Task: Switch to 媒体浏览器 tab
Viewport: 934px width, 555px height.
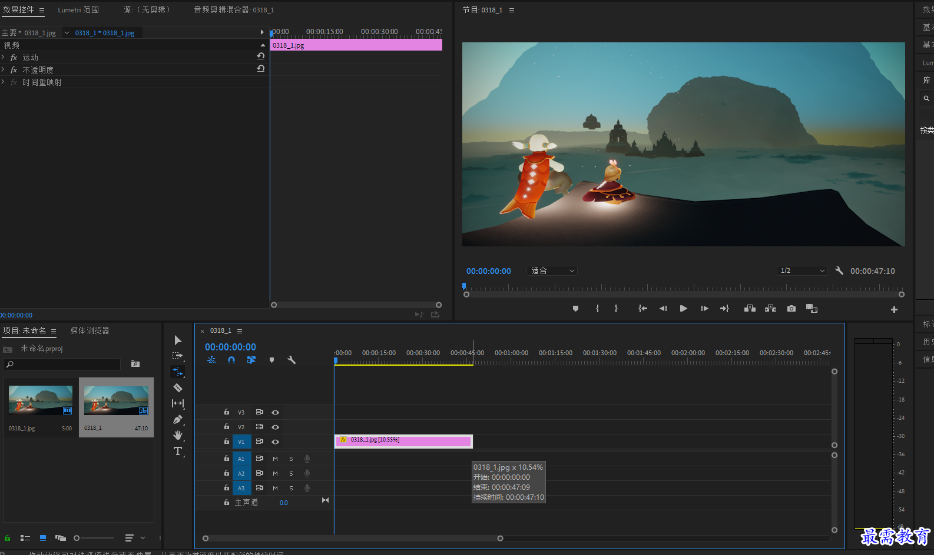Action: click(x=90, y=330)
